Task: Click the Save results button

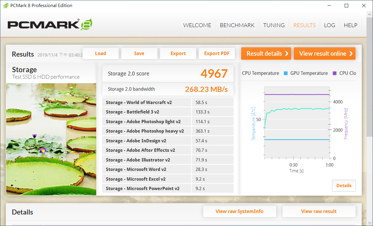Action: [x=139, y=53]
